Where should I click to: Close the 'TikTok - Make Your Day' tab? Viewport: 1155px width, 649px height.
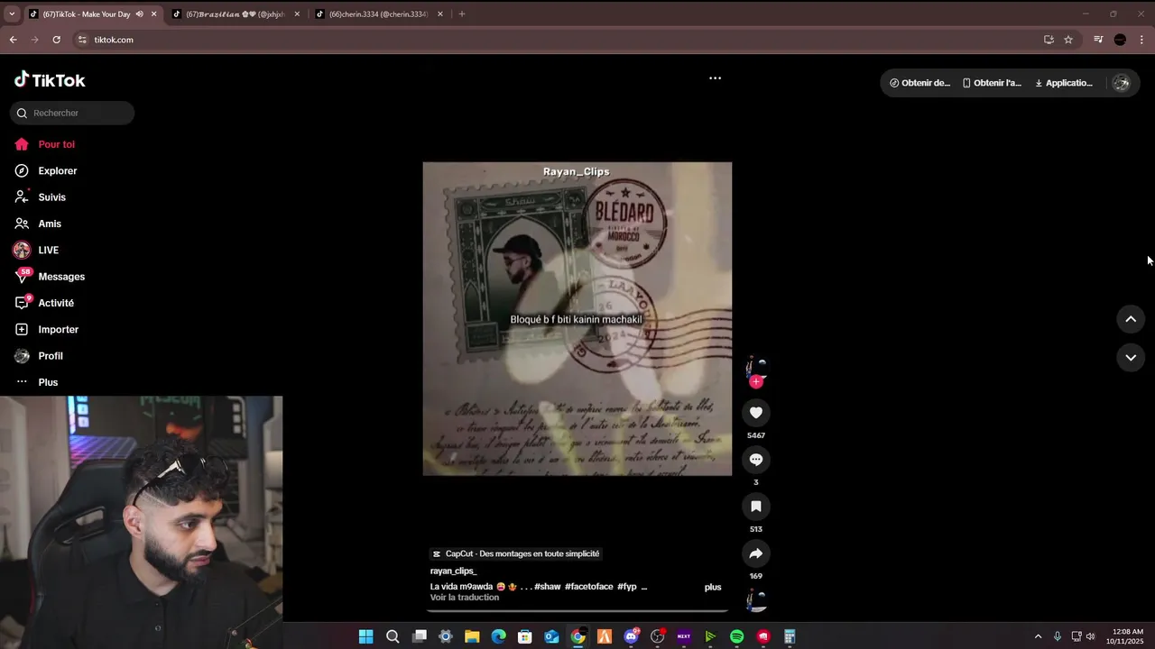click(x=154, y=14)
